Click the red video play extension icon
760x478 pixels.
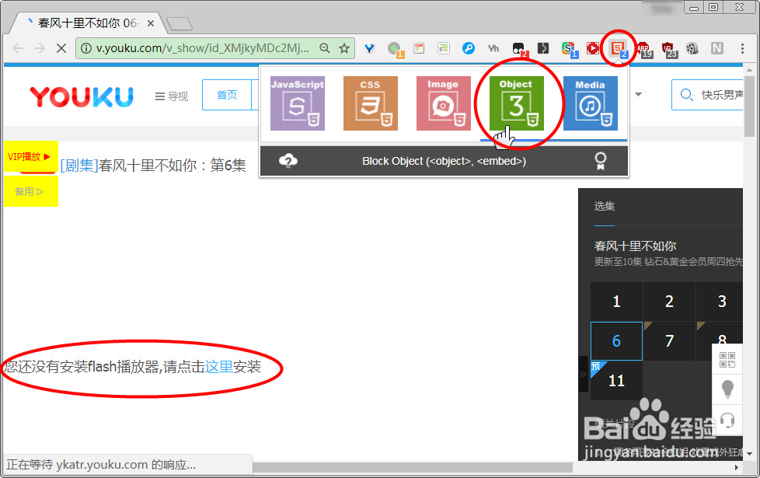[593, 48]
